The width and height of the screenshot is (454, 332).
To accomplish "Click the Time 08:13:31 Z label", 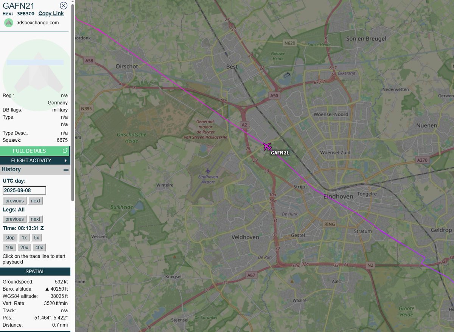I will pyautogui.click(x=23, y=229).
